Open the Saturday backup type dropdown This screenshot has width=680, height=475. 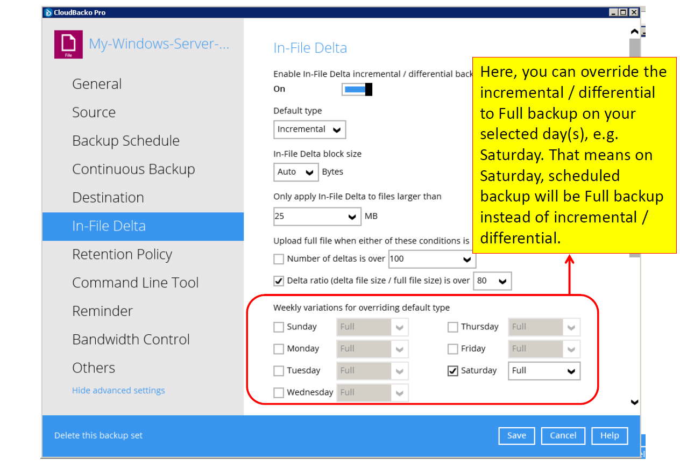[544, 371]
